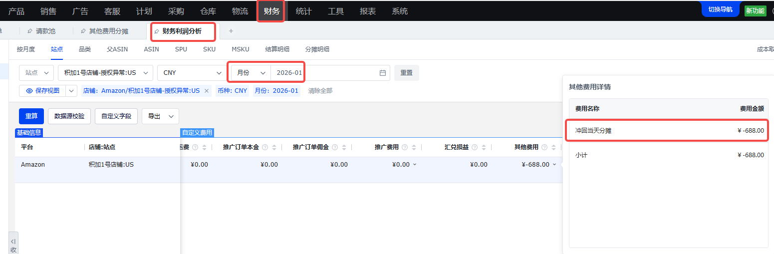Click help icon next to 其他费用
774x254 pixels.
(x=544, y=147)
